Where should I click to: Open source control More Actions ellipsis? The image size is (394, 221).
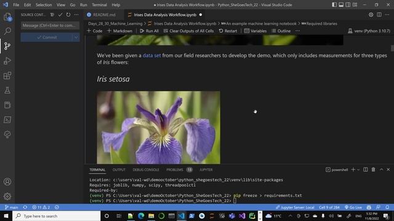[76, 15]
